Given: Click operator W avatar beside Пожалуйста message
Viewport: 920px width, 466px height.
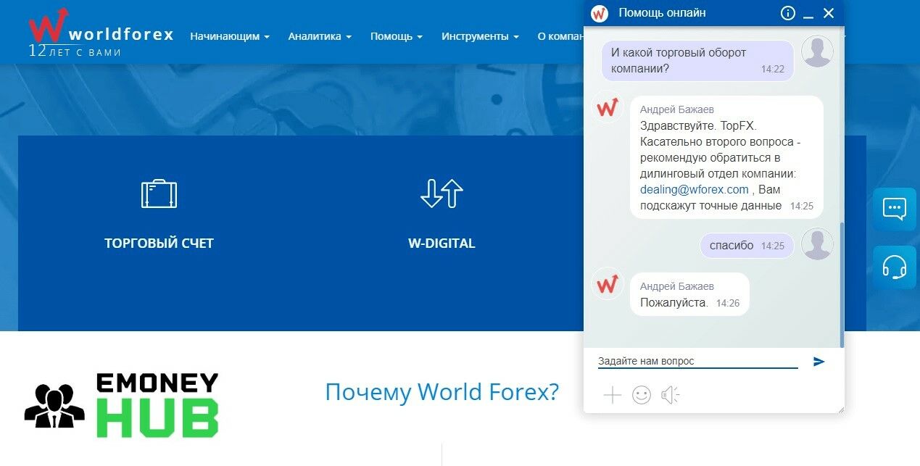Looking at the screenshot, I should pos(608,284).
